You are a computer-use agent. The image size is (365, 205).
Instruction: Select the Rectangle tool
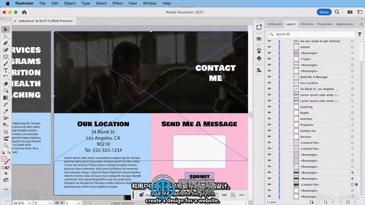pyautogui.click(x=6, y=57)
